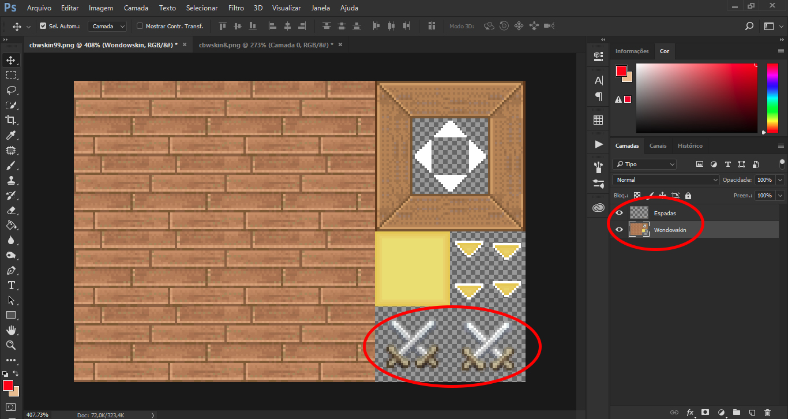This screenshot has width=788, height=419.
Task: Select the Clone Stamp tool
Action: 11,180
